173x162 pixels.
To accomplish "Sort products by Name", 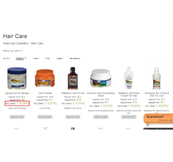I will pyautogui.click(x=36, y=58).
